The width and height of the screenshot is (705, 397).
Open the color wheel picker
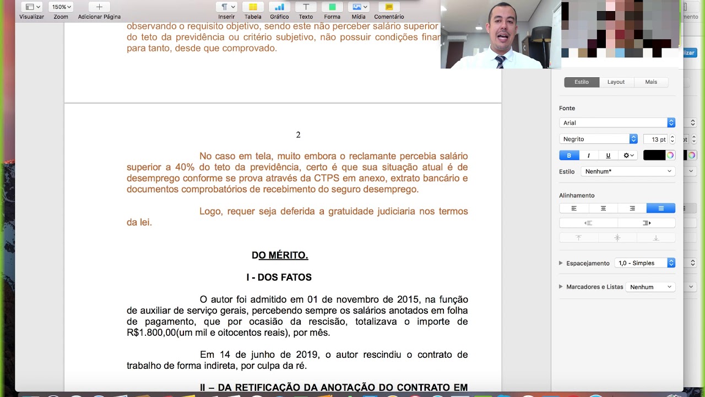670,155
